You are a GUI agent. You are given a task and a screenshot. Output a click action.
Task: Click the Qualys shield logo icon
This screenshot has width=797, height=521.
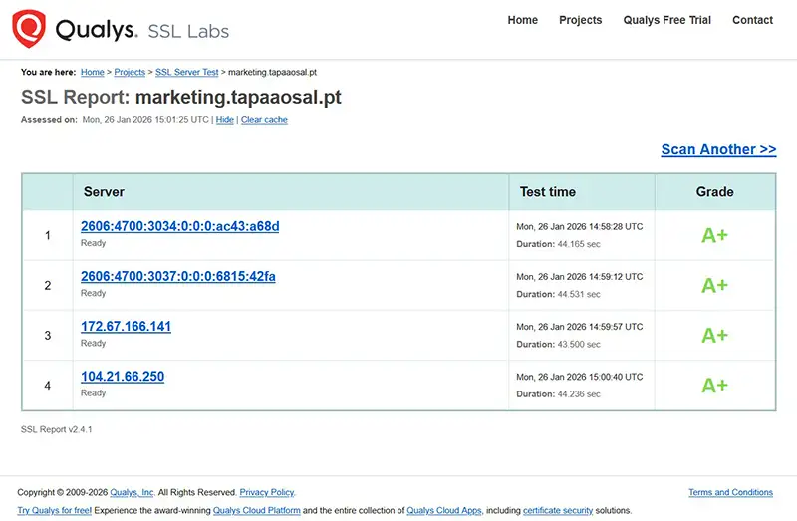(x=29, y=29)
